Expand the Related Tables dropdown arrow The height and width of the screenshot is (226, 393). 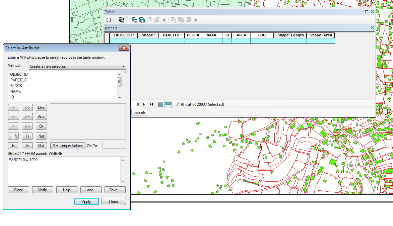point(127,20)
